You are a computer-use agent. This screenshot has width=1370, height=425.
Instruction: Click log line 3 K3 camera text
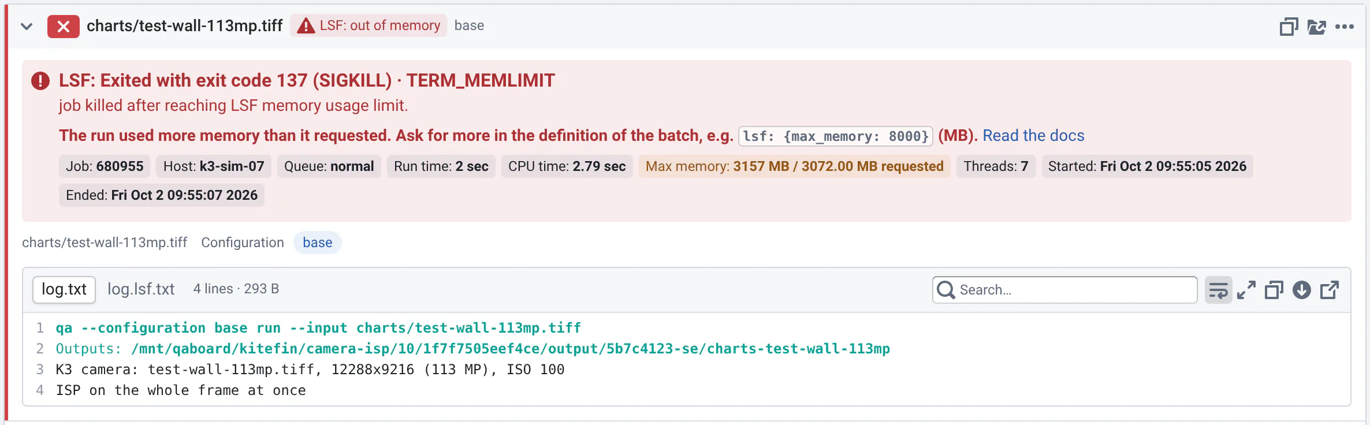tap(310, 370)
